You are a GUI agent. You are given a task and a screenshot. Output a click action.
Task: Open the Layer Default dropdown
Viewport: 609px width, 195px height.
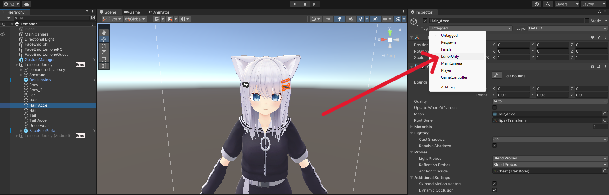coord(568,28)
